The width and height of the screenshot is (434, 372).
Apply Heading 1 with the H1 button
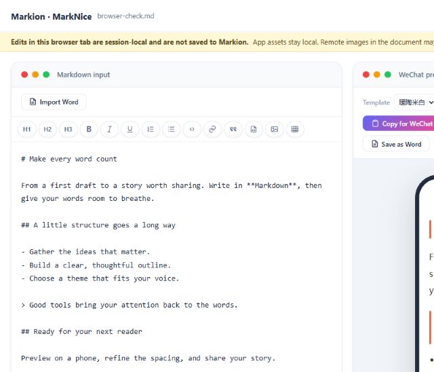(27, 129)
